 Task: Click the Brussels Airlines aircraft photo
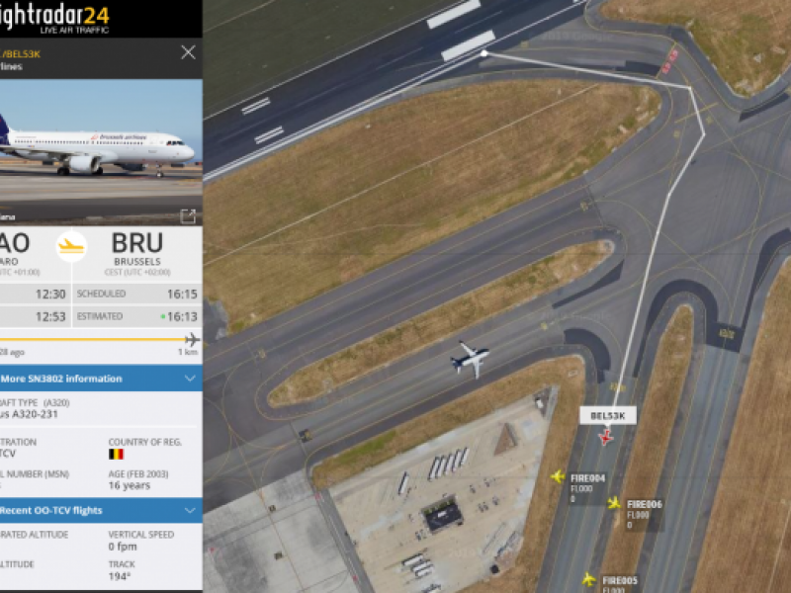101,152
